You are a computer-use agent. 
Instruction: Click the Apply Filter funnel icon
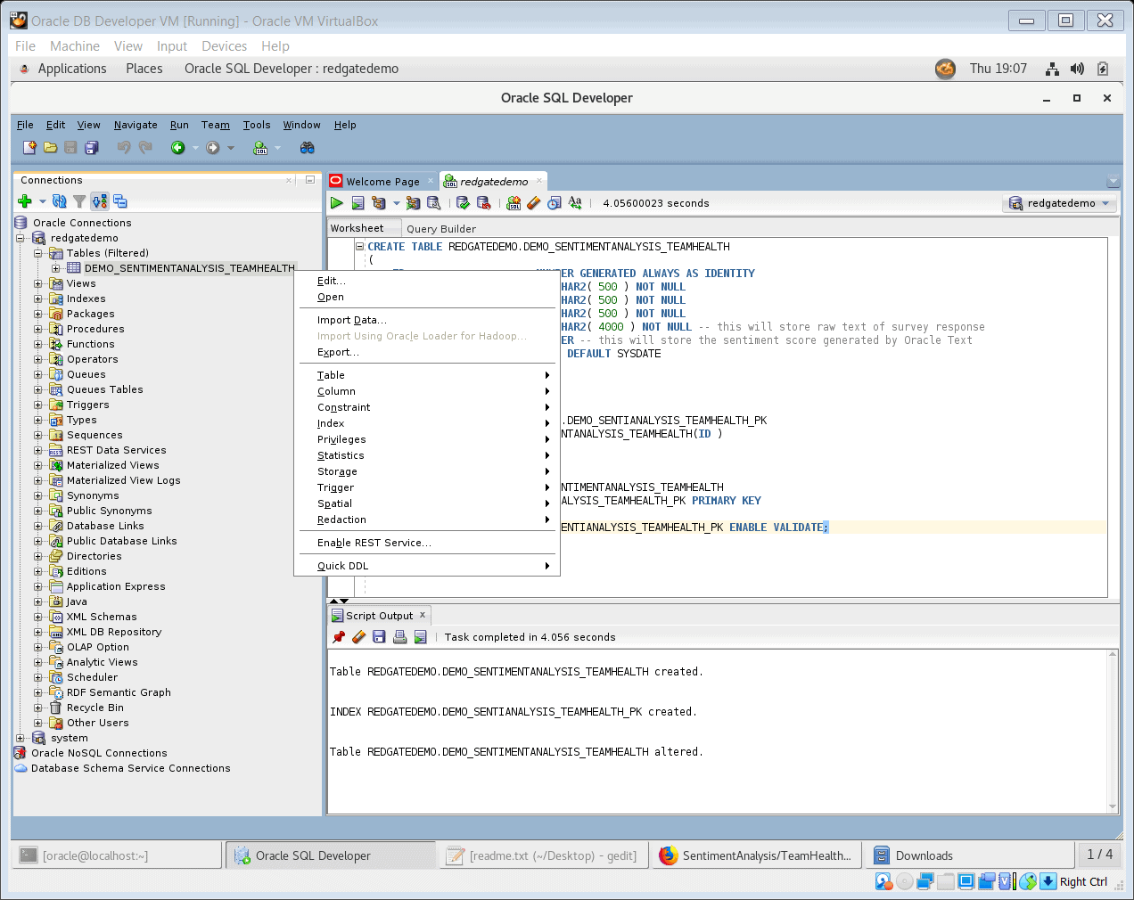coord(79,201)
